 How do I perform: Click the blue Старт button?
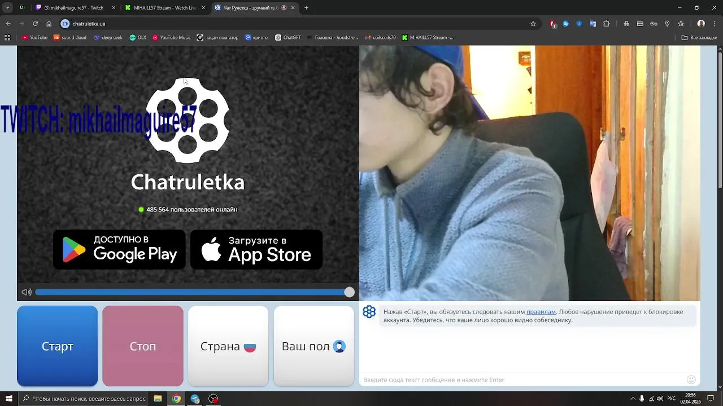click(57, 346)
